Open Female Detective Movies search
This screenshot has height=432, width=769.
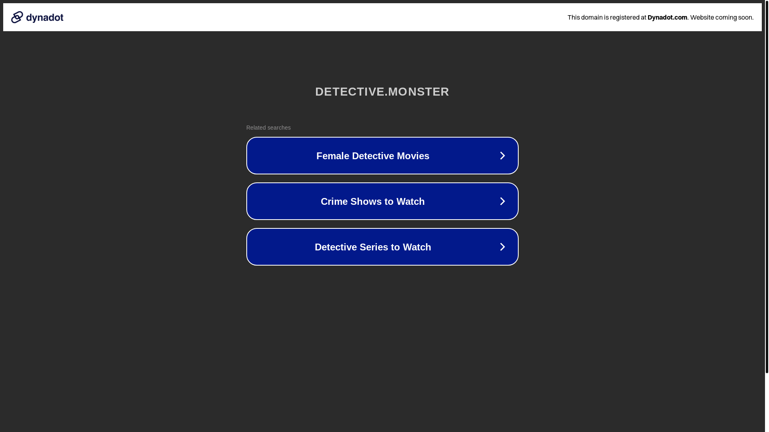382,156
